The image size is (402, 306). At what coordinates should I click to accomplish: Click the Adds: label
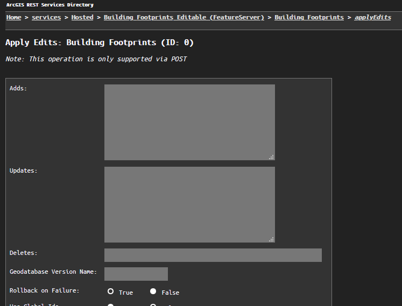[18, 88]
